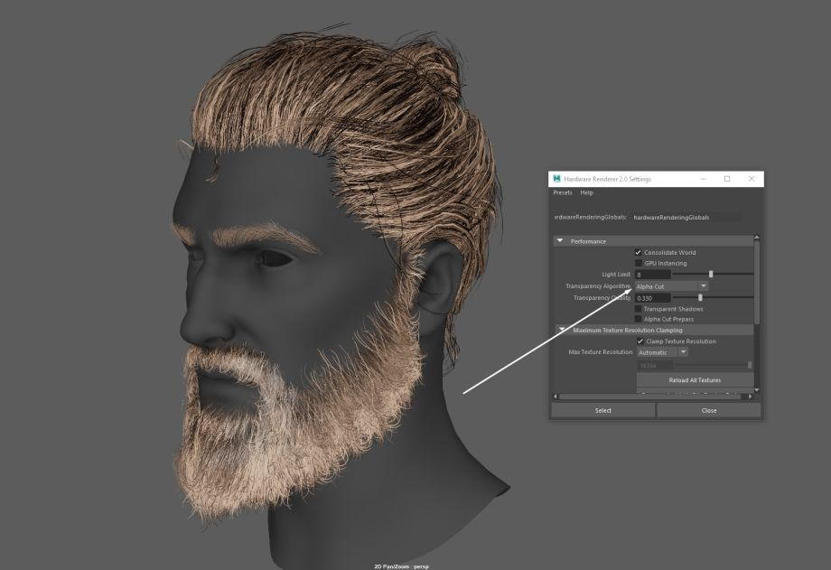This screenshot has width=831, height=570.
Task: Maximize the Hardware Renderer 2.0 Settings window
Action: click(x=727, y=179)
